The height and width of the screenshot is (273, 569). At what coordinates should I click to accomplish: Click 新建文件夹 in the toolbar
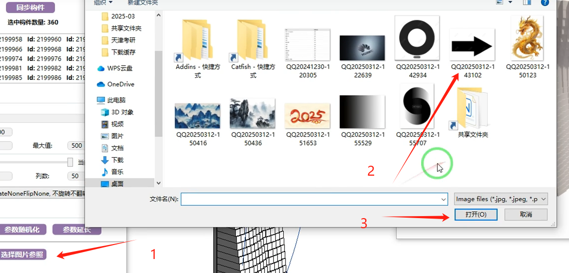pyautogui.click(x=144, y=3)
